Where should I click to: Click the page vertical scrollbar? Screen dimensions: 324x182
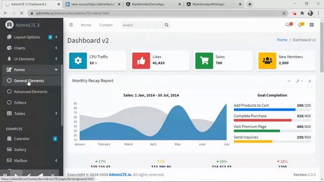(x=322, y=47)
